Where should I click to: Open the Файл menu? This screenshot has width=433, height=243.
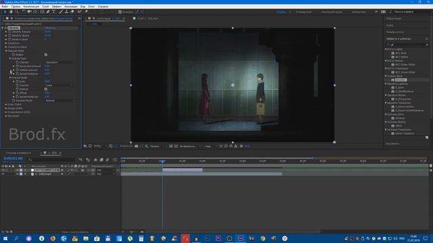coord(5,6)
